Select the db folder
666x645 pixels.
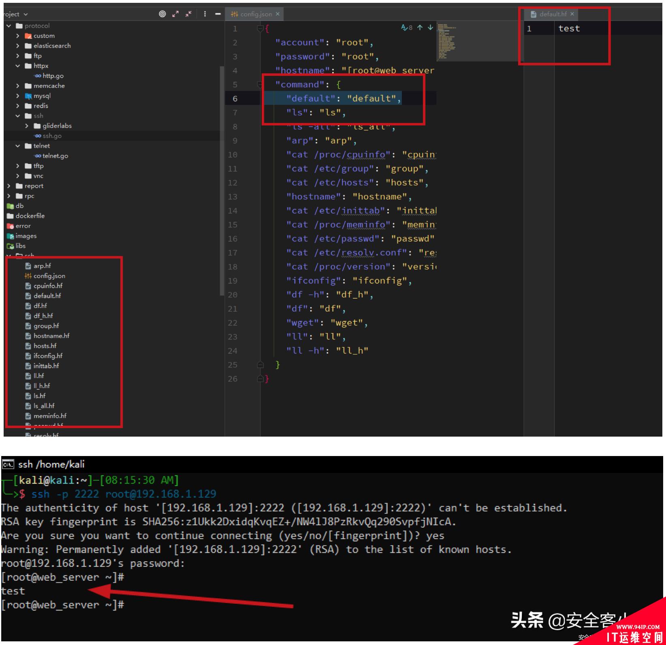[x=15, y=206]
